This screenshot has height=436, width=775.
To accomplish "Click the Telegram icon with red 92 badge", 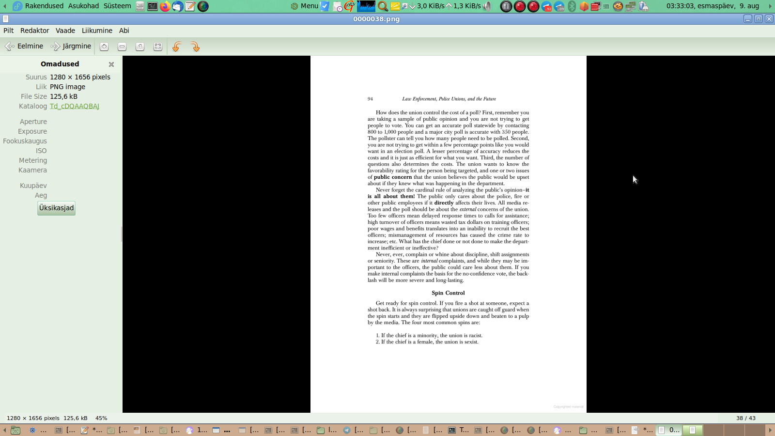I will coord(547,6).
